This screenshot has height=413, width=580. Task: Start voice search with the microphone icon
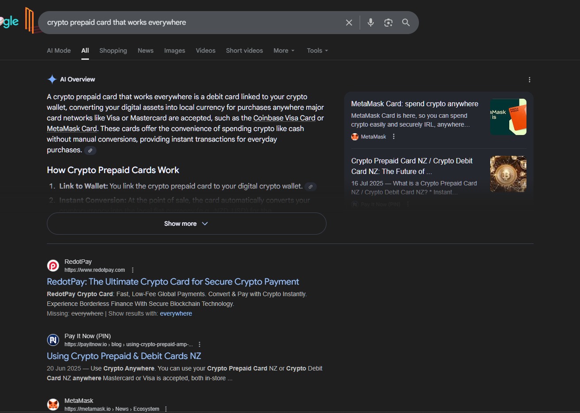click(x=371, y=23)
